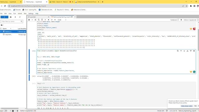Open the View menu
Viewport: 199px width, 112px height.
click(x=10, y=13)
